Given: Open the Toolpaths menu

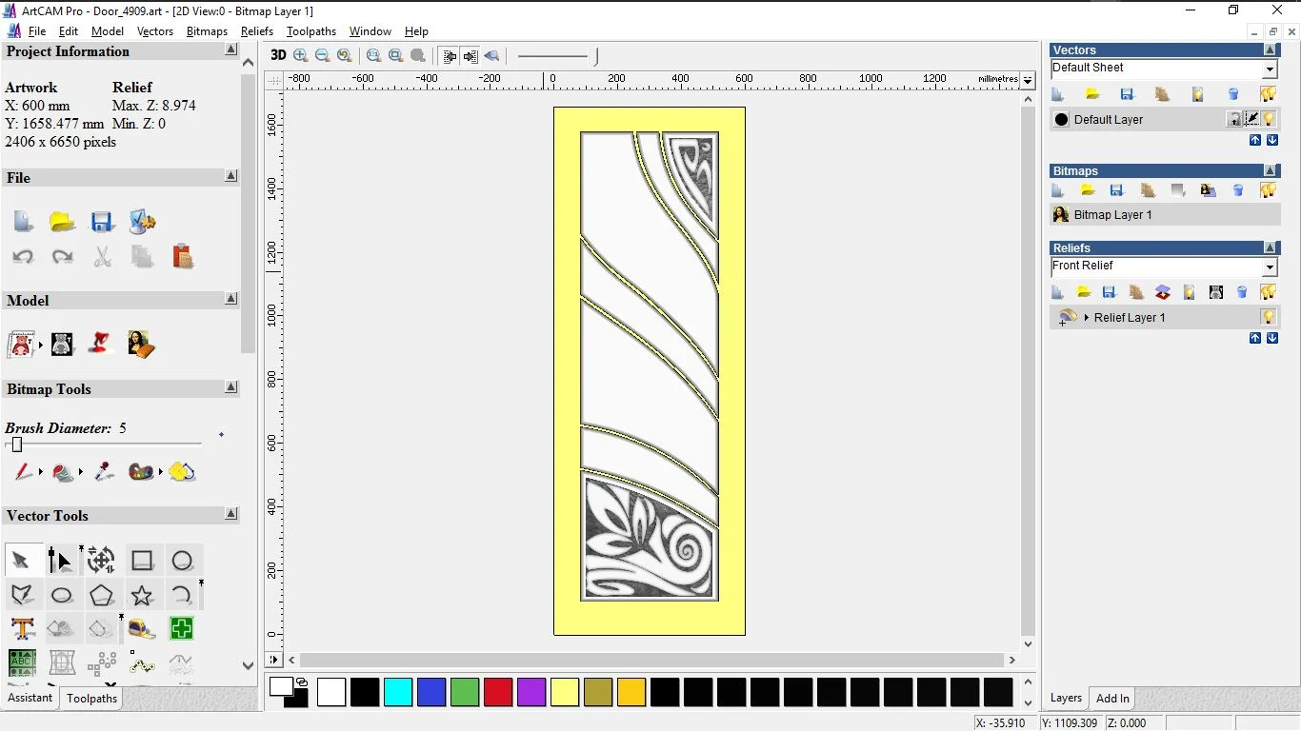Looking at the screenshot, I should click(x=310, y=31).
